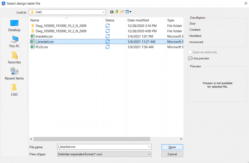Viewport: 249px width, 163px height.
Task: Click date 1/6/2021 11:27 AM cell
Action: tap(141, 41)
